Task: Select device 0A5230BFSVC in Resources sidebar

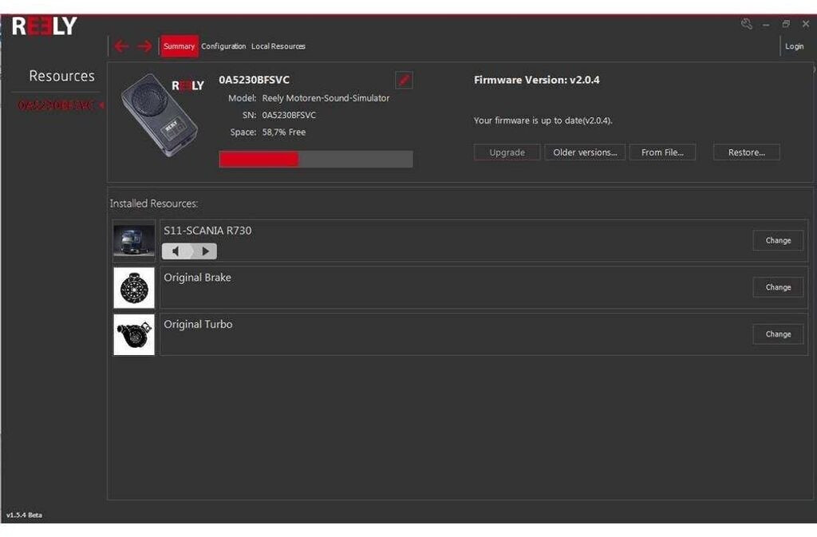Action: [56, 105]
